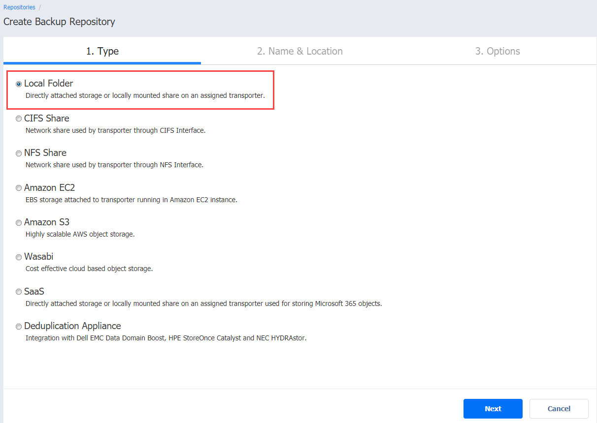Click the Type step tab

coord(102,51)
